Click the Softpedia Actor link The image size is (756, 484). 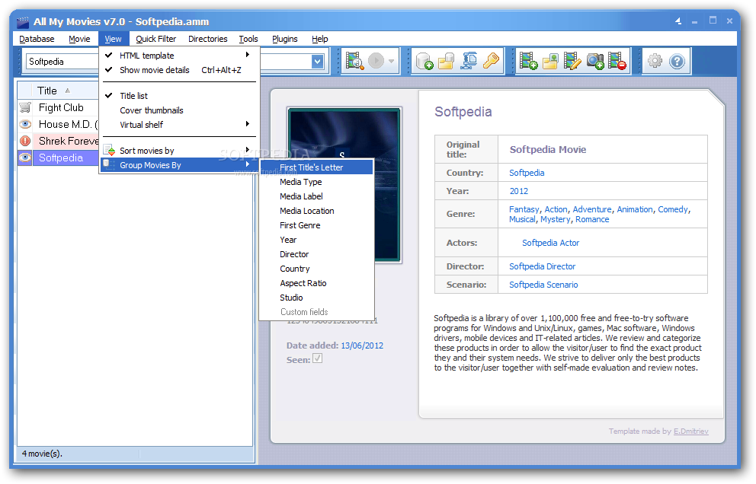(550, 243)
